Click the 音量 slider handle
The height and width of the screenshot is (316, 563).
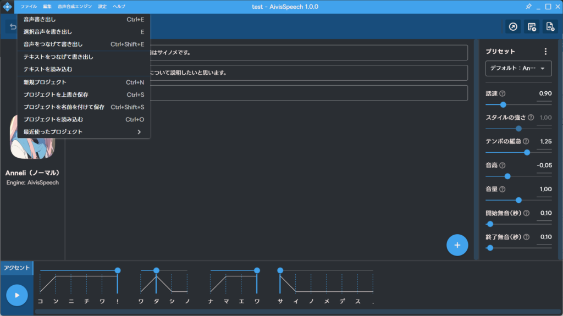coord(518,200)
